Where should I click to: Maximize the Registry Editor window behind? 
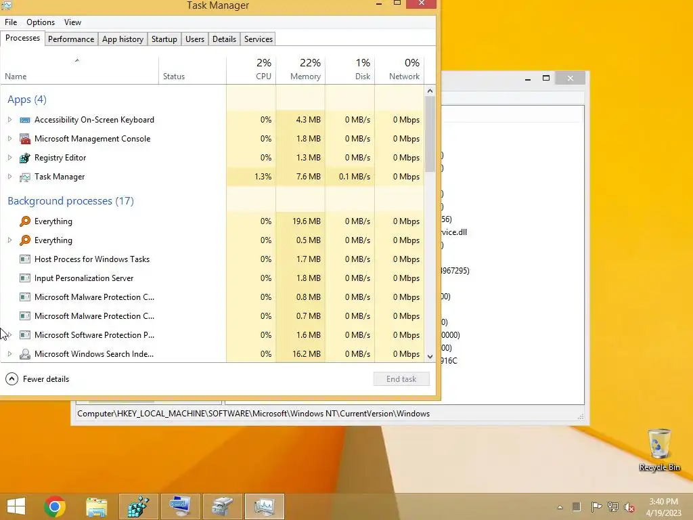pos(546,79)
